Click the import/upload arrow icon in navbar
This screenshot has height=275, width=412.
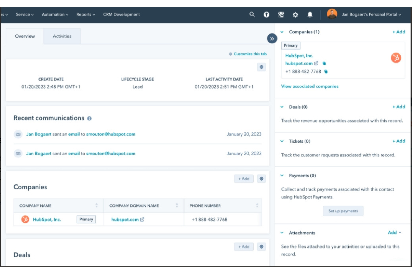click(266, 14)
